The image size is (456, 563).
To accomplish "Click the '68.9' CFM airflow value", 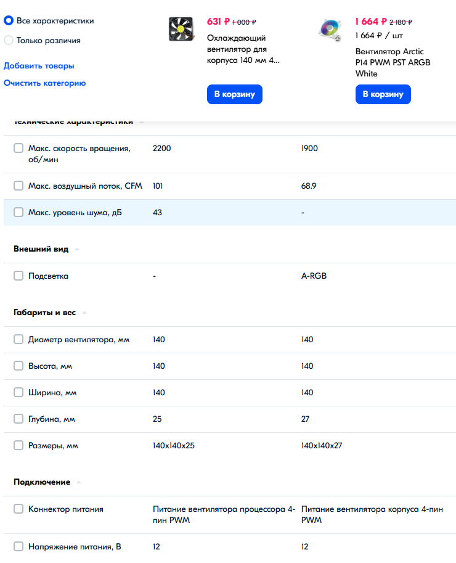I will 309,186.
